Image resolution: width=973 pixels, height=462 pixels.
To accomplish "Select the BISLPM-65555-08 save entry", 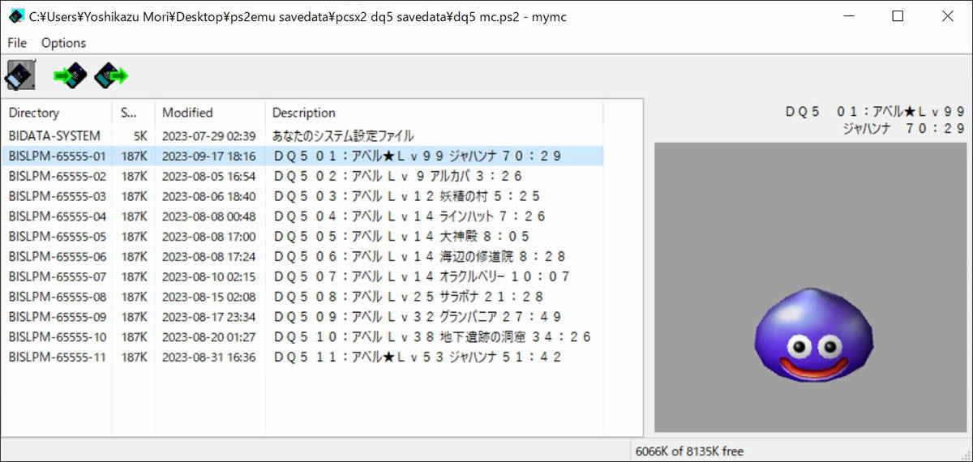I will pos(302,297).
